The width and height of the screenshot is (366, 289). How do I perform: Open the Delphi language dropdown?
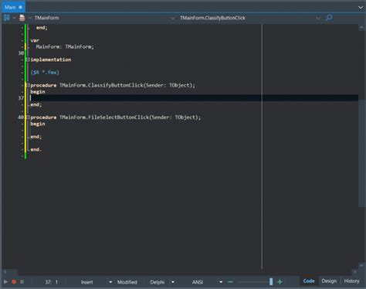click(173, 282)
